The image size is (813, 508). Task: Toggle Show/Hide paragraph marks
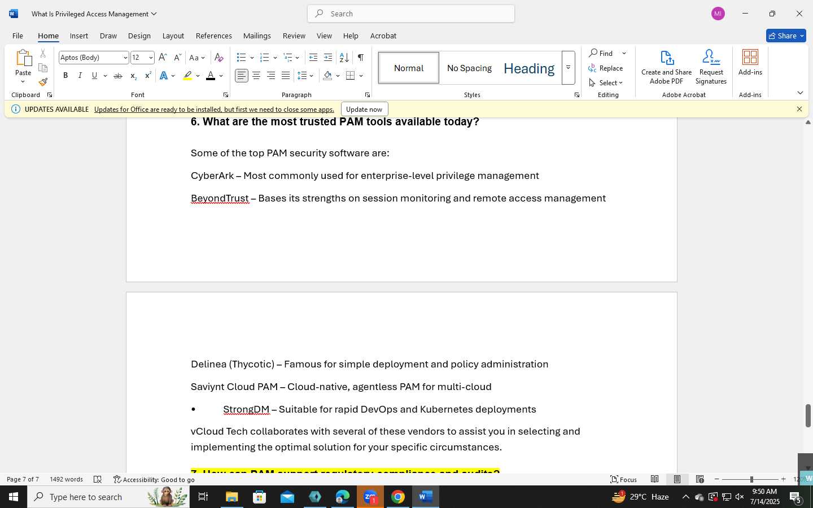360,58
